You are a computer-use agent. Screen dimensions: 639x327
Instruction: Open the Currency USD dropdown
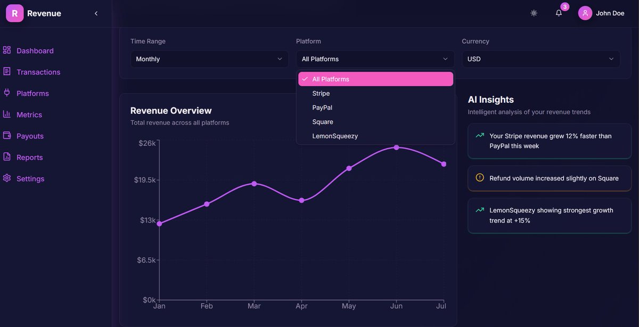tap(541, 59)
